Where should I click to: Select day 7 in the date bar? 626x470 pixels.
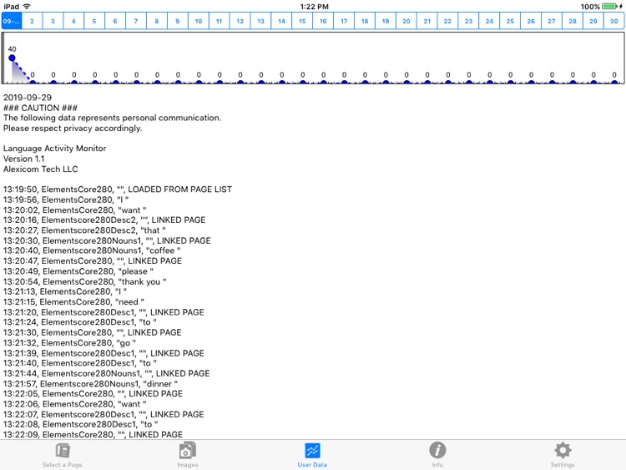(x=136, y=21)
